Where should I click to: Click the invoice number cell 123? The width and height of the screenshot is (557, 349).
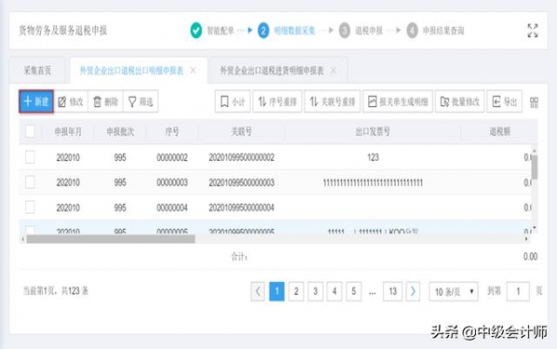pyautogui.click(x=373, y=157)
